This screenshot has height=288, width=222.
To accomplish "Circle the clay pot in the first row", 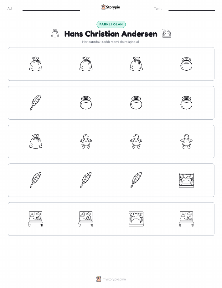I will [186, 64].
